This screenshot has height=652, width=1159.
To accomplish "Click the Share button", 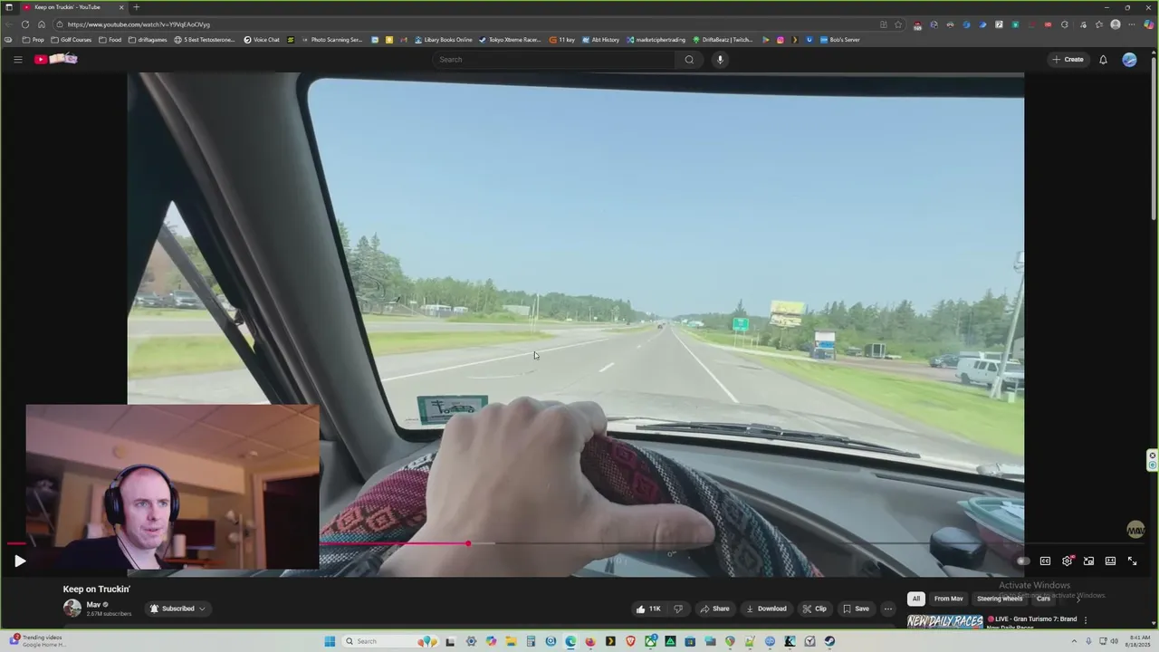I will click(714, 609).
